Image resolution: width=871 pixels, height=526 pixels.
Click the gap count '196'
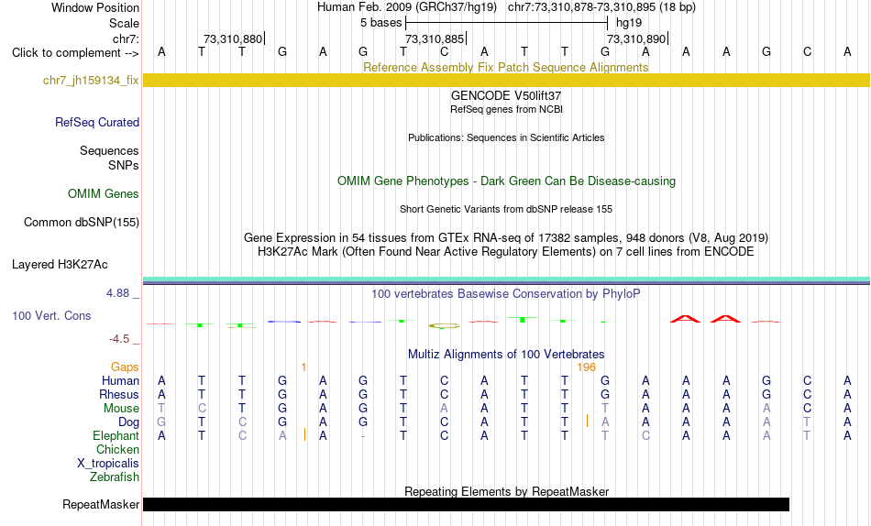(x=586, y=367)
